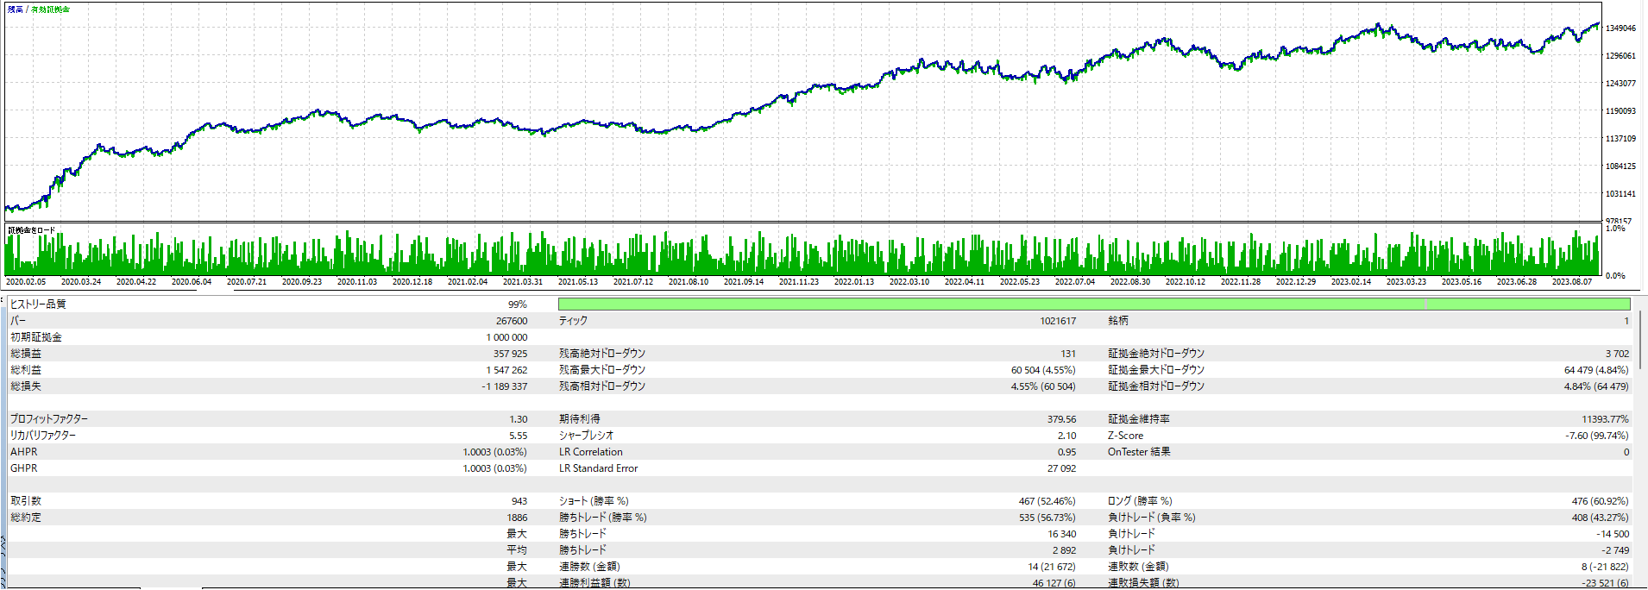
Task: Select the 総約定 label
Action: click(26, 518)
